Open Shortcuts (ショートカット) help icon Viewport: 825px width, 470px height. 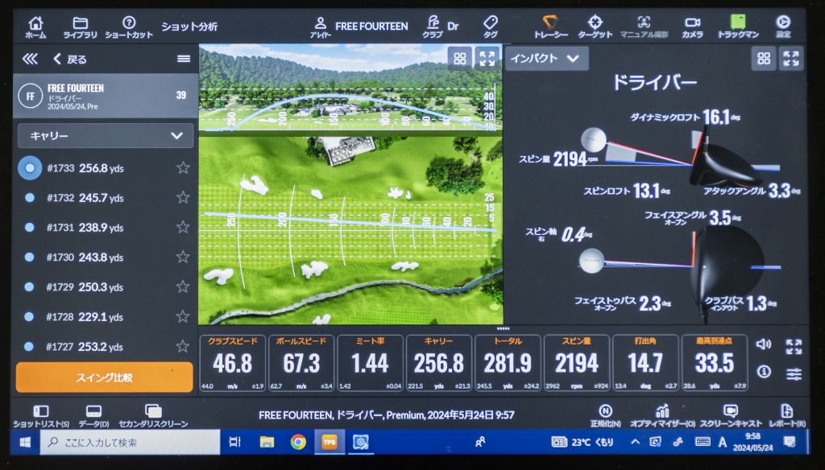coord(129,27)
